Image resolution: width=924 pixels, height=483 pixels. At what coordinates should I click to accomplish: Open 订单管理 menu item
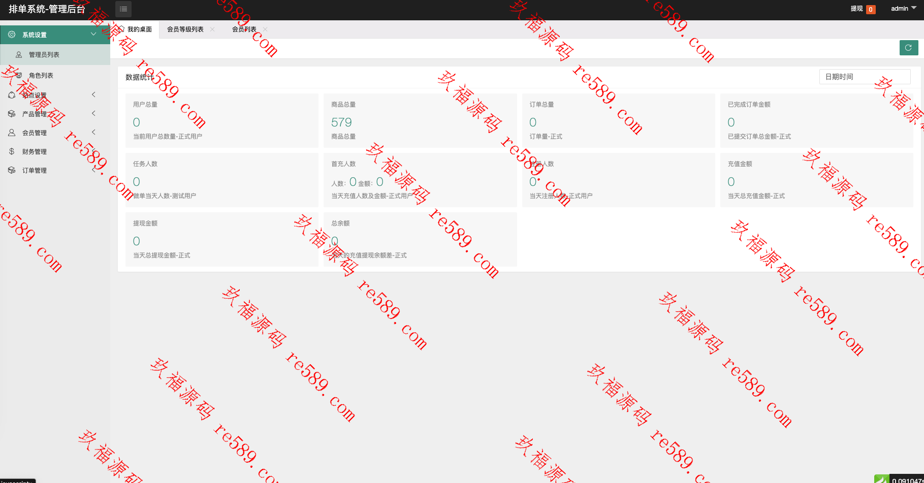tap(55, 170)
